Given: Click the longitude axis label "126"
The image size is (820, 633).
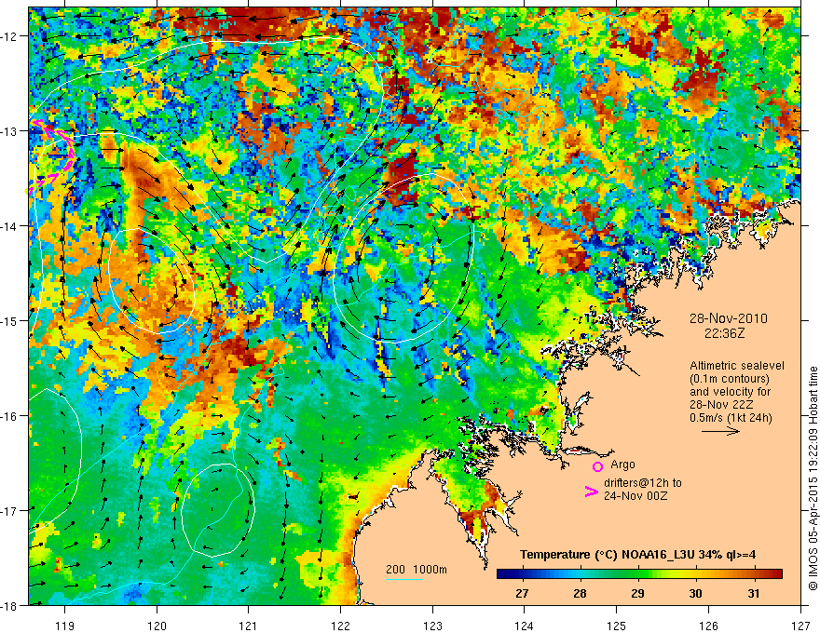Looking at the screenshot, I should (708, 626).
